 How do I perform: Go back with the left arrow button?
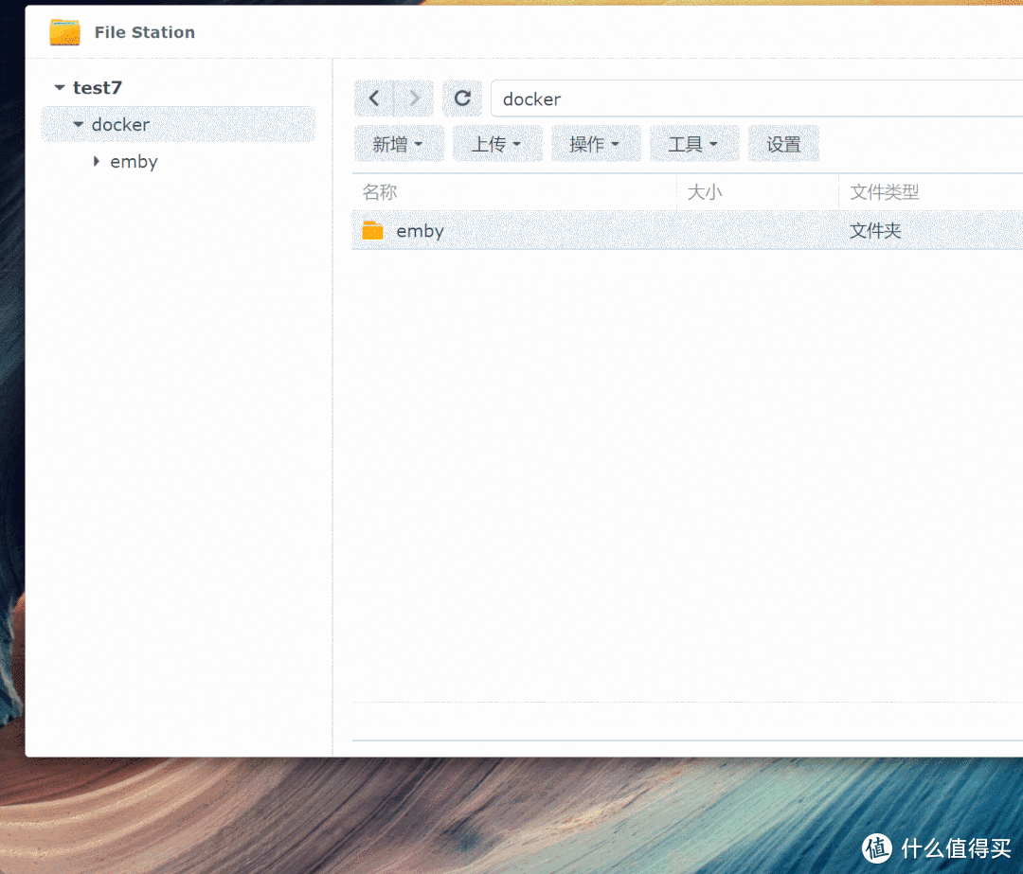374,98
